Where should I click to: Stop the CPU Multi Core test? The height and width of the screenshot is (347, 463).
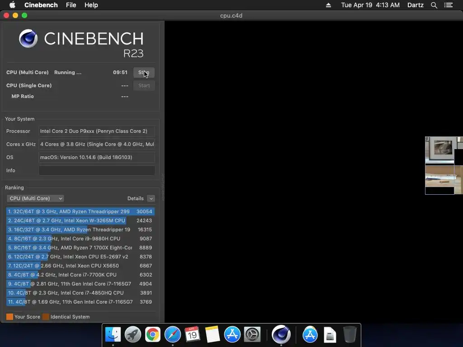tap(144, 73)
